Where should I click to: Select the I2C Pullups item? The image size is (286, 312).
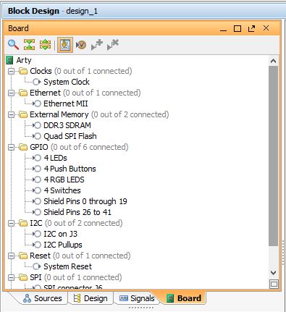[x=63, y=245]
